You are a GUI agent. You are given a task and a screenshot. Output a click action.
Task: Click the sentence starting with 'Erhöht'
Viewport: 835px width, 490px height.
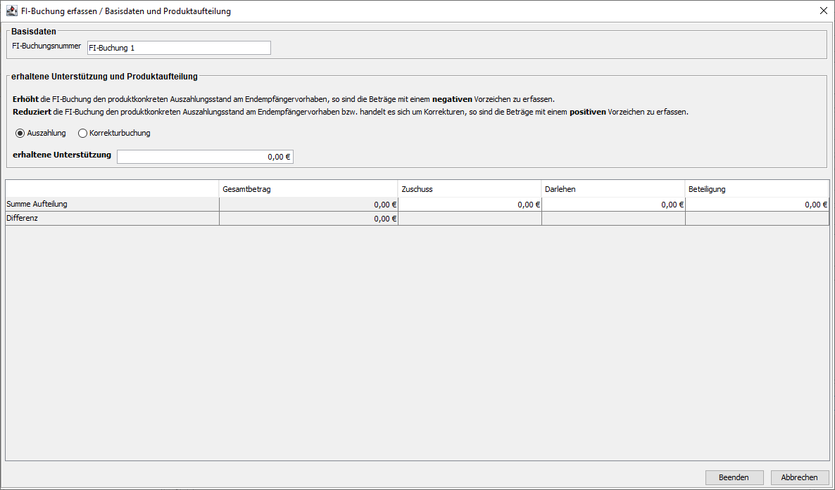[284, 99]
